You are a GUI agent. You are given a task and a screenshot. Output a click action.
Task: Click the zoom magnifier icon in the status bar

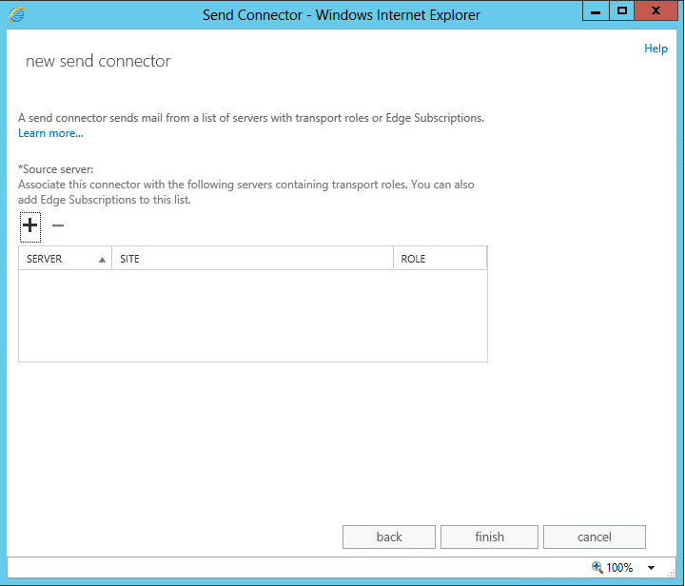(597, 567)
